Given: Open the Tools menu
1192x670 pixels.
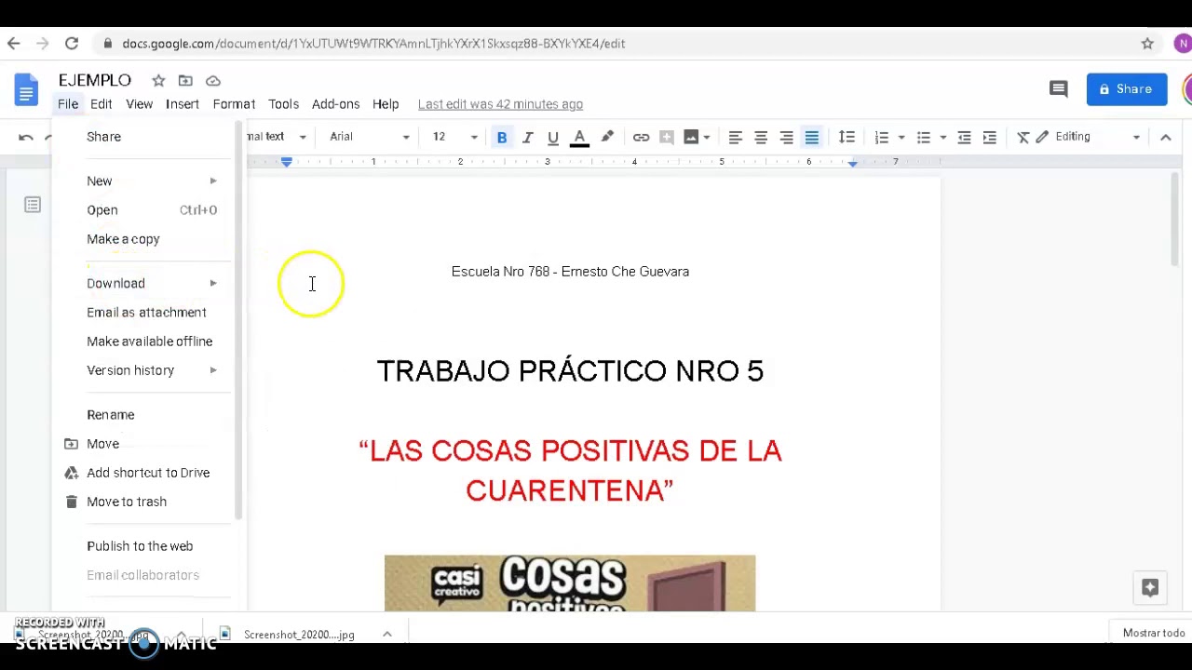Looking at the screenshot, I should (x=283, y=104).
